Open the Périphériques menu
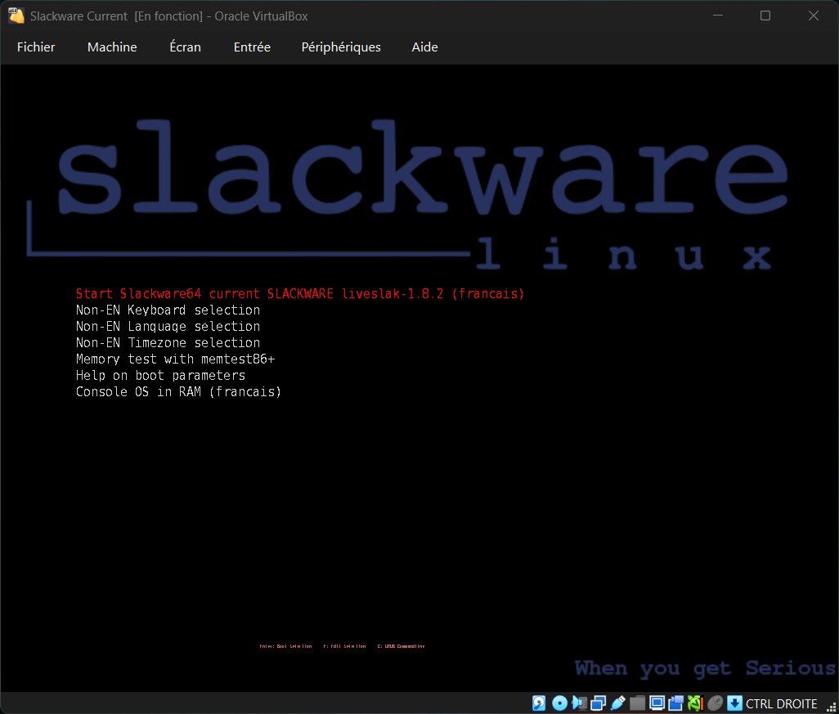The height and width of the screenshot is (714, 839). click(x=341, y=47)
